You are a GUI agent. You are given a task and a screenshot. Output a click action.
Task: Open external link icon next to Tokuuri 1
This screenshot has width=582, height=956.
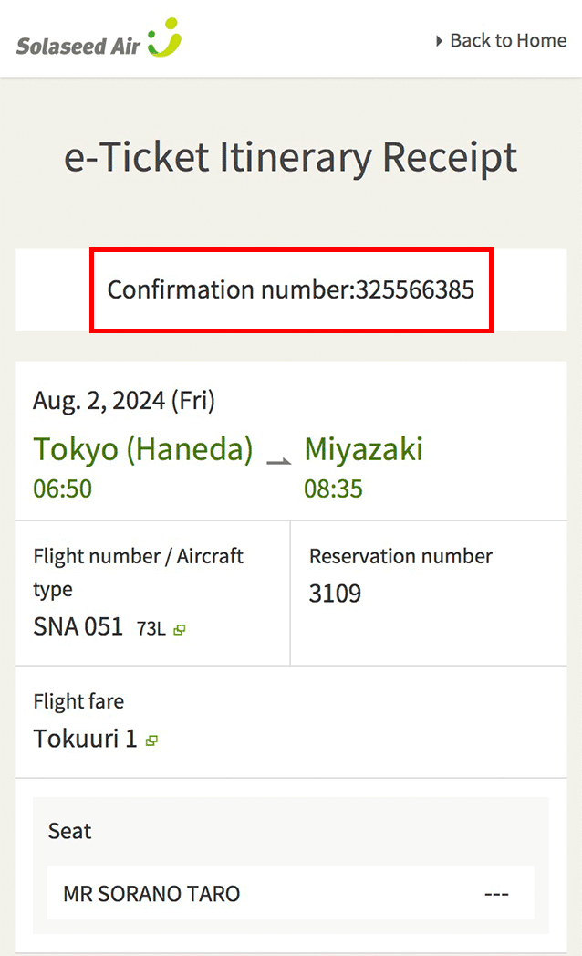click(151, 741)
